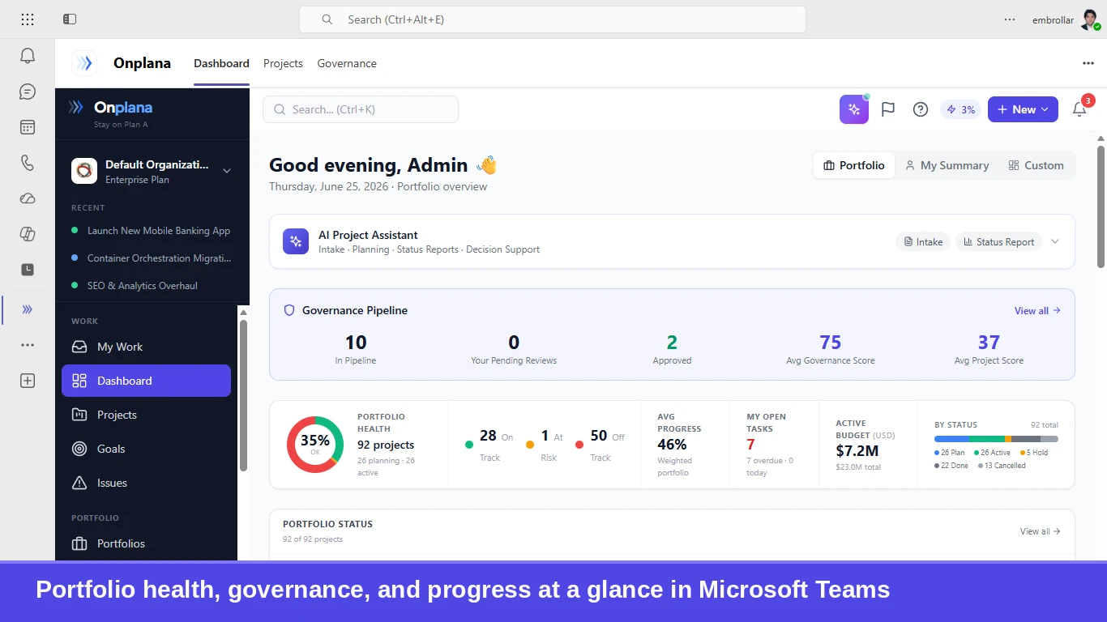Switch to the Dashboard tab
The width and height of the screenshot is (1107, 622).
point(221,63)
